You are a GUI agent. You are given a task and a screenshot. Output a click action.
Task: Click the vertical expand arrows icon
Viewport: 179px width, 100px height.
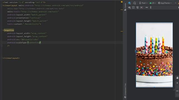[151, 7]
